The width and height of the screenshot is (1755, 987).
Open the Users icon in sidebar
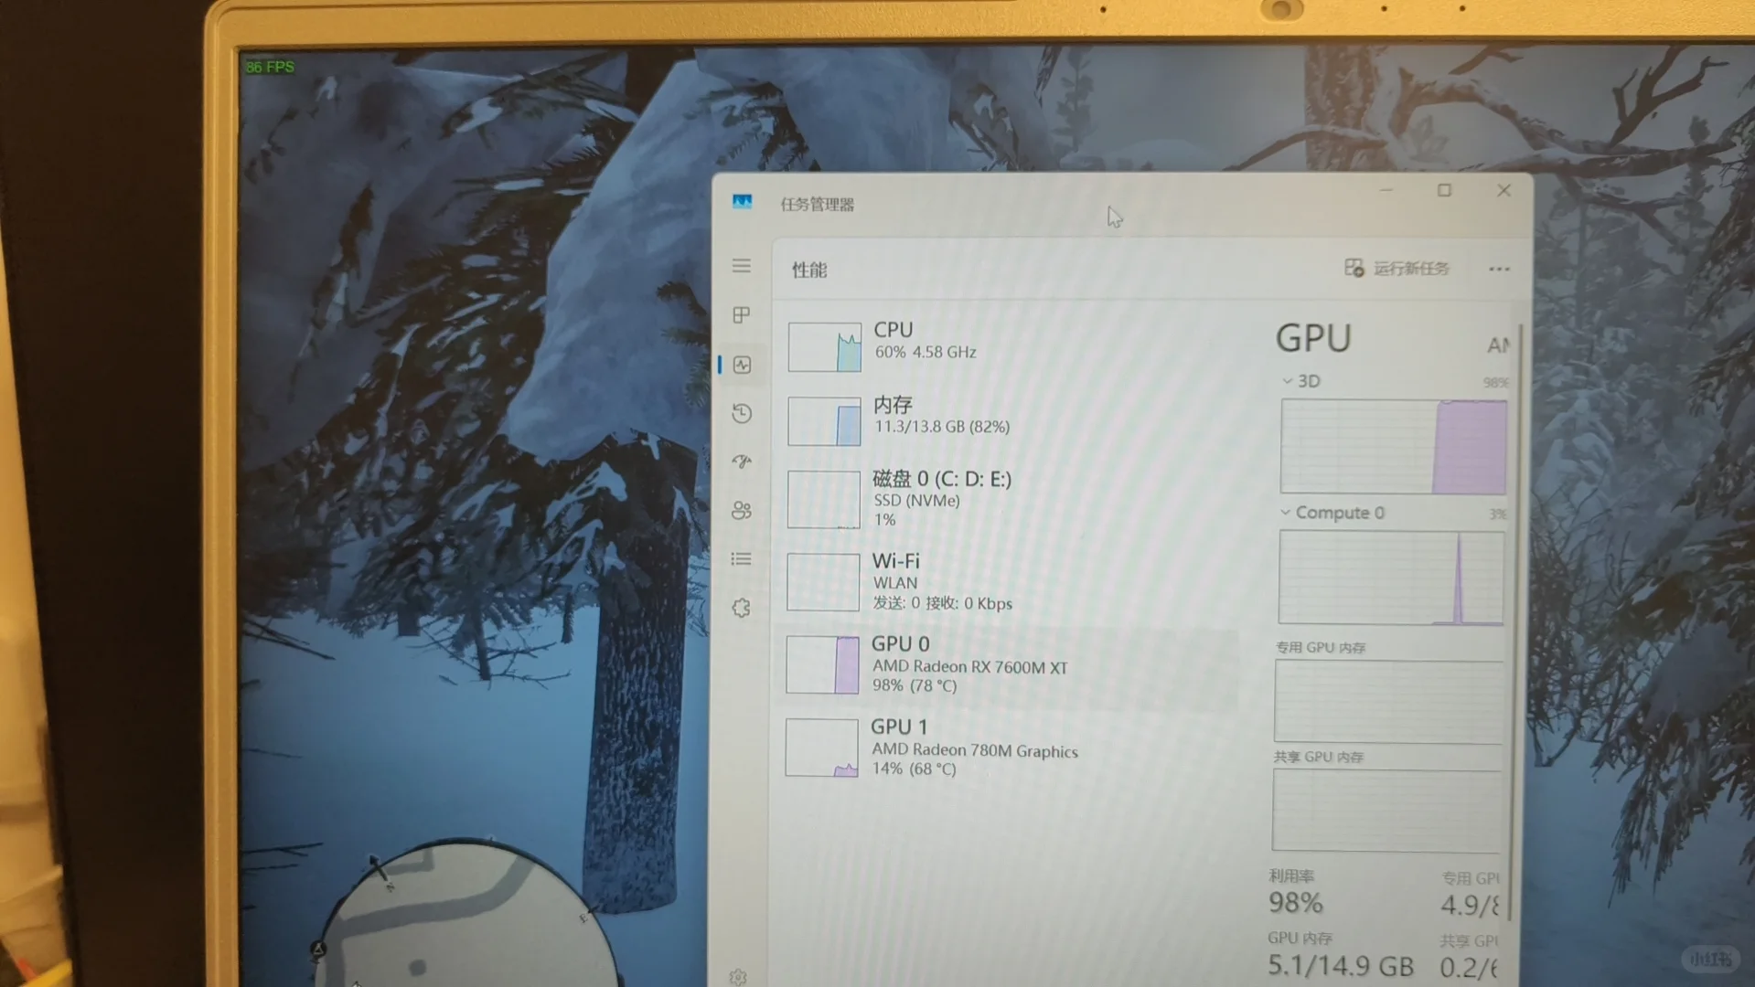742,510
